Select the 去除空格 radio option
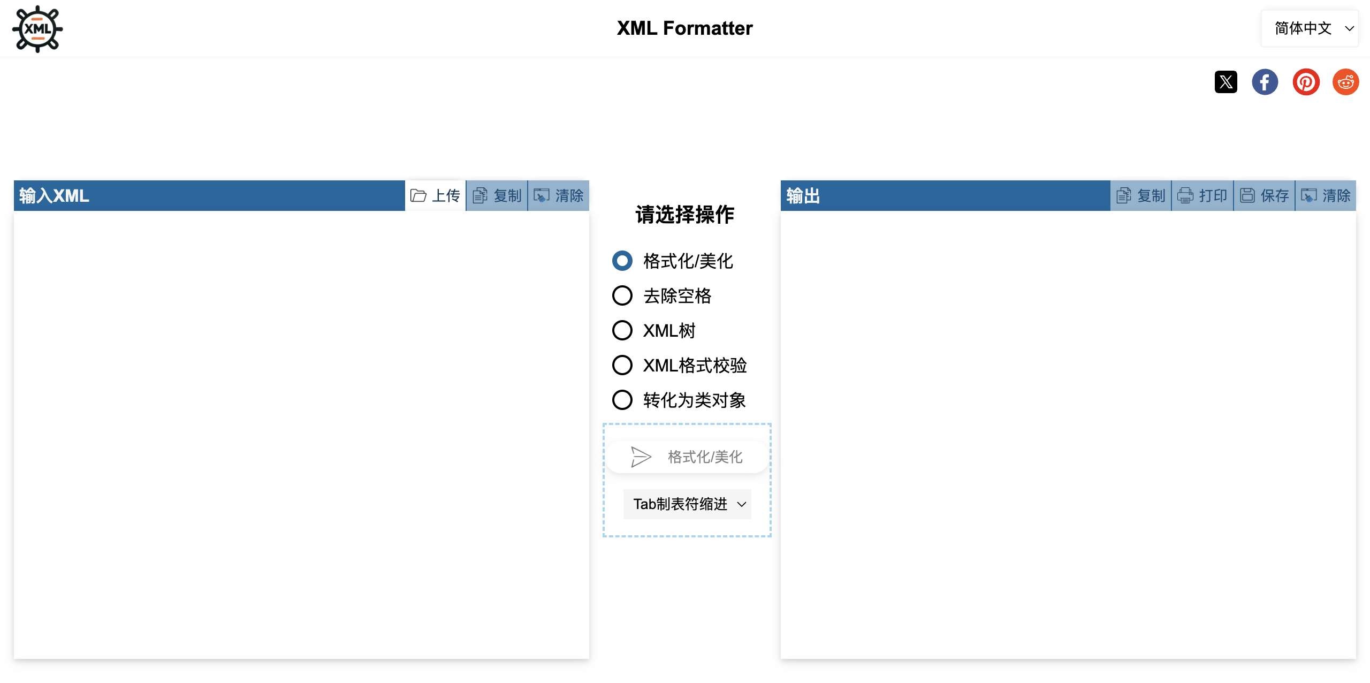 (x=622, y=295)
